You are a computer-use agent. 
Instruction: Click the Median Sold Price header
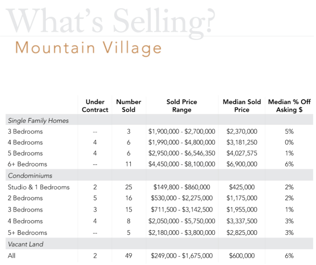(242, 106)
